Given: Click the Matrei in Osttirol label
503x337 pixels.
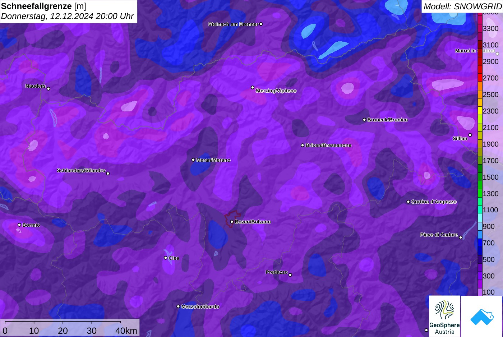Looking at the screenshot, I should click(x=475, y=51).
